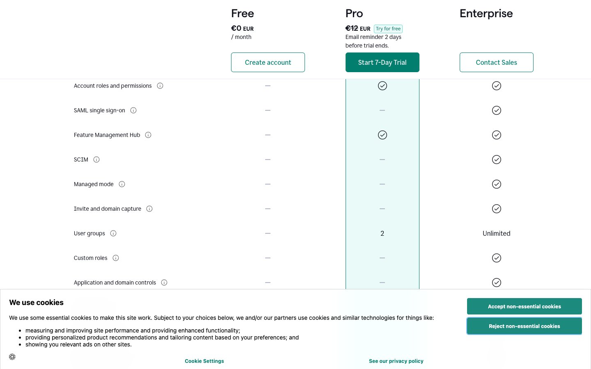The image size is (591, 369).
Task: Reject non-essential cookies
Action: (x=524, y=326)
